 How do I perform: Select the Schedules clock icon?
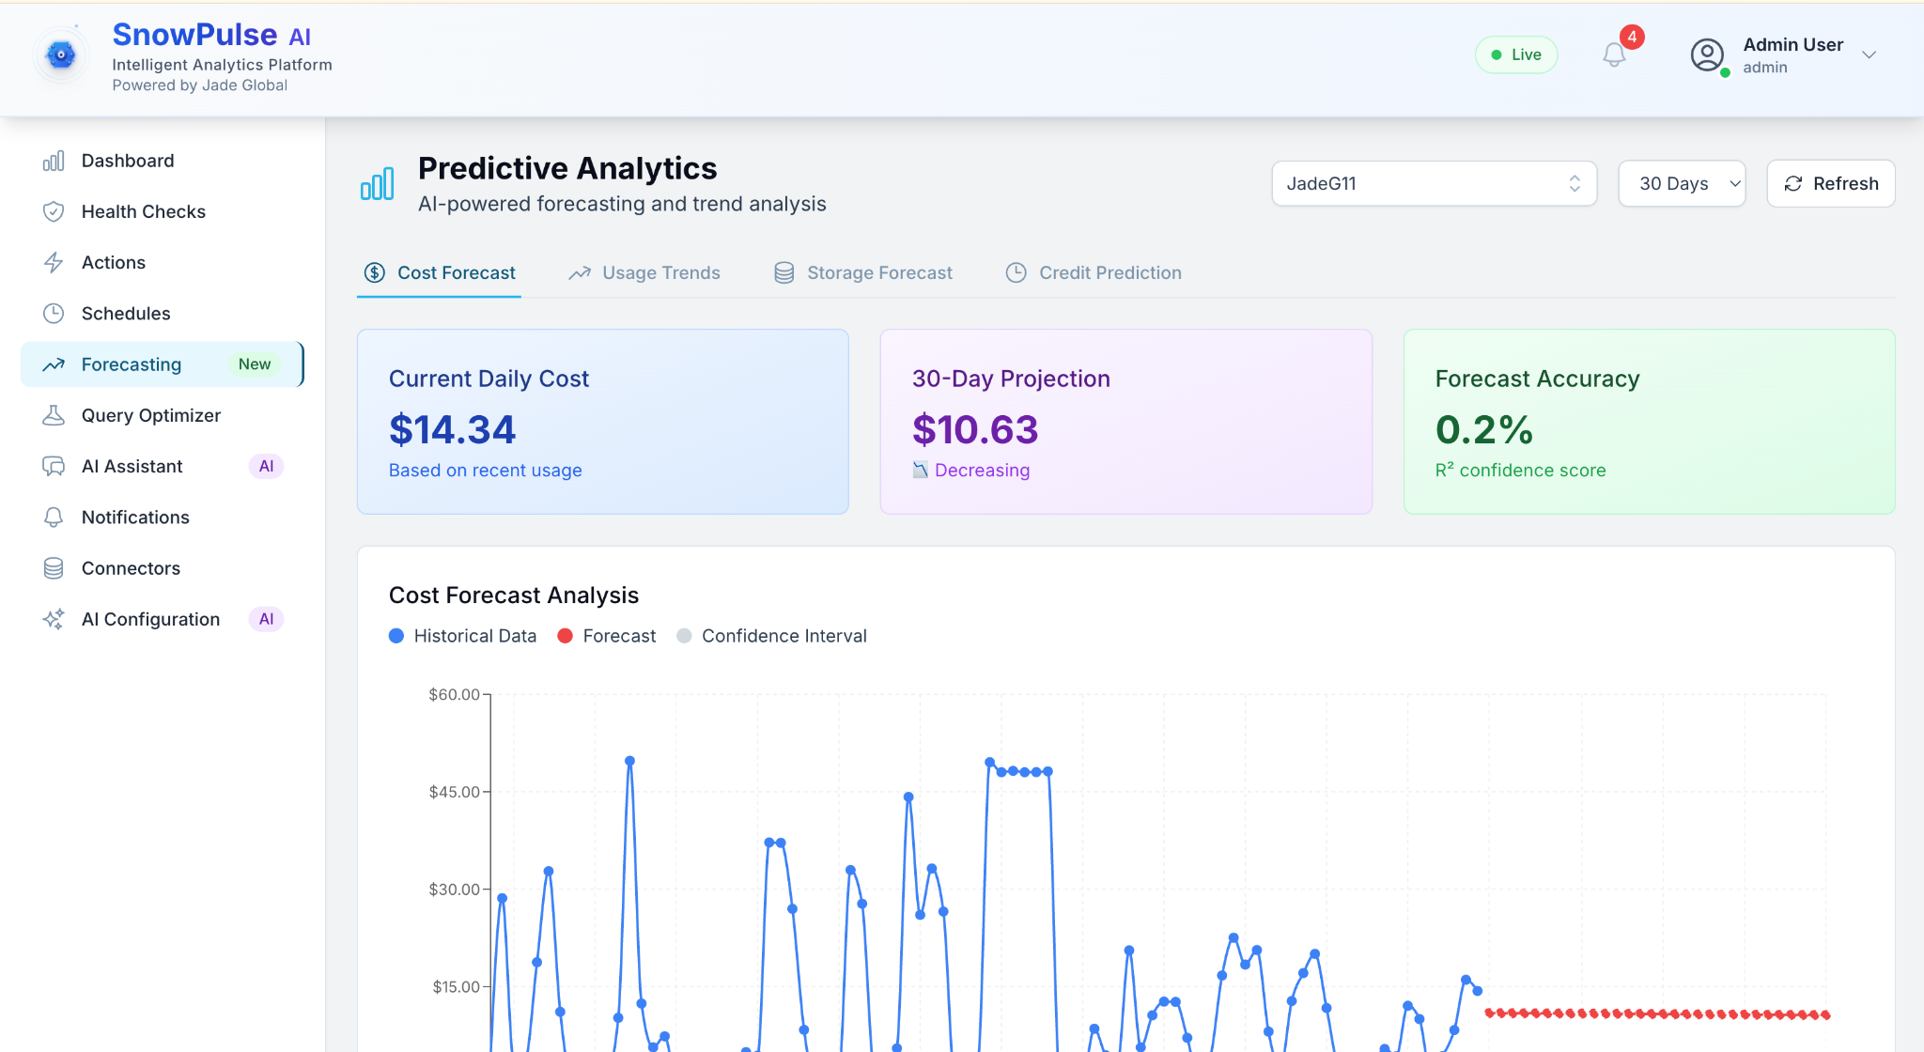click(54, 314)
